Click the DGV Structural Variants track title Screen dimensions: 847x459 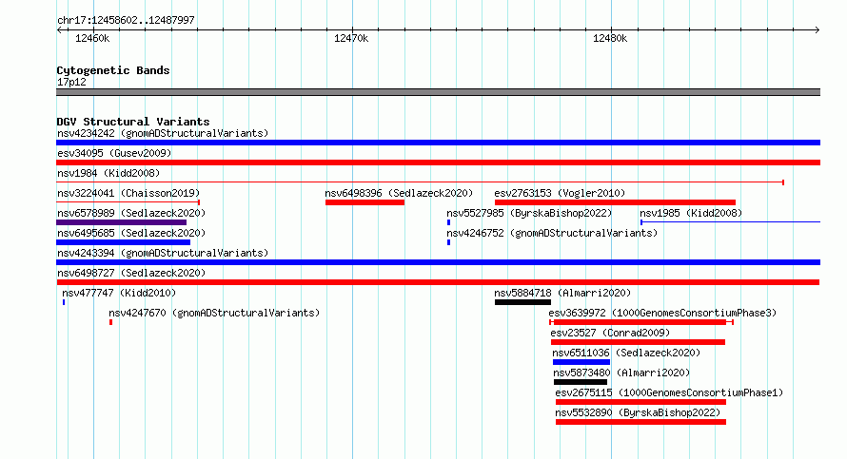click(x=133, y=122)
